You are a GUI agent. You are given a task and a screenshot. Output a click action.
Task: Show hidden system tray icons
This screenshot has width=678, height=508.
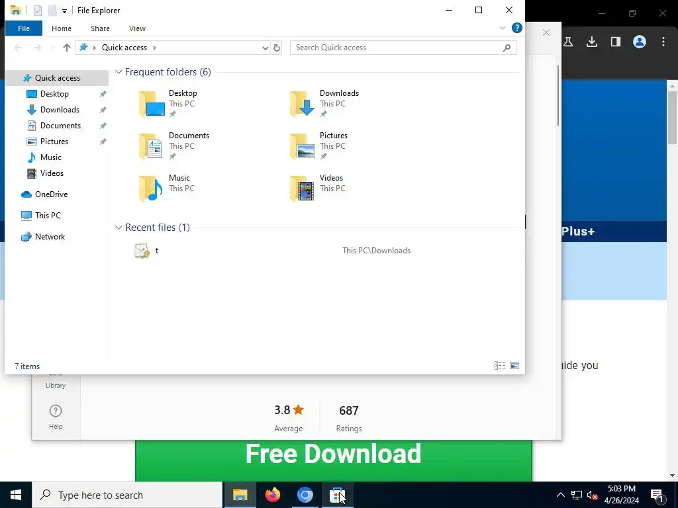coord(560,495)
